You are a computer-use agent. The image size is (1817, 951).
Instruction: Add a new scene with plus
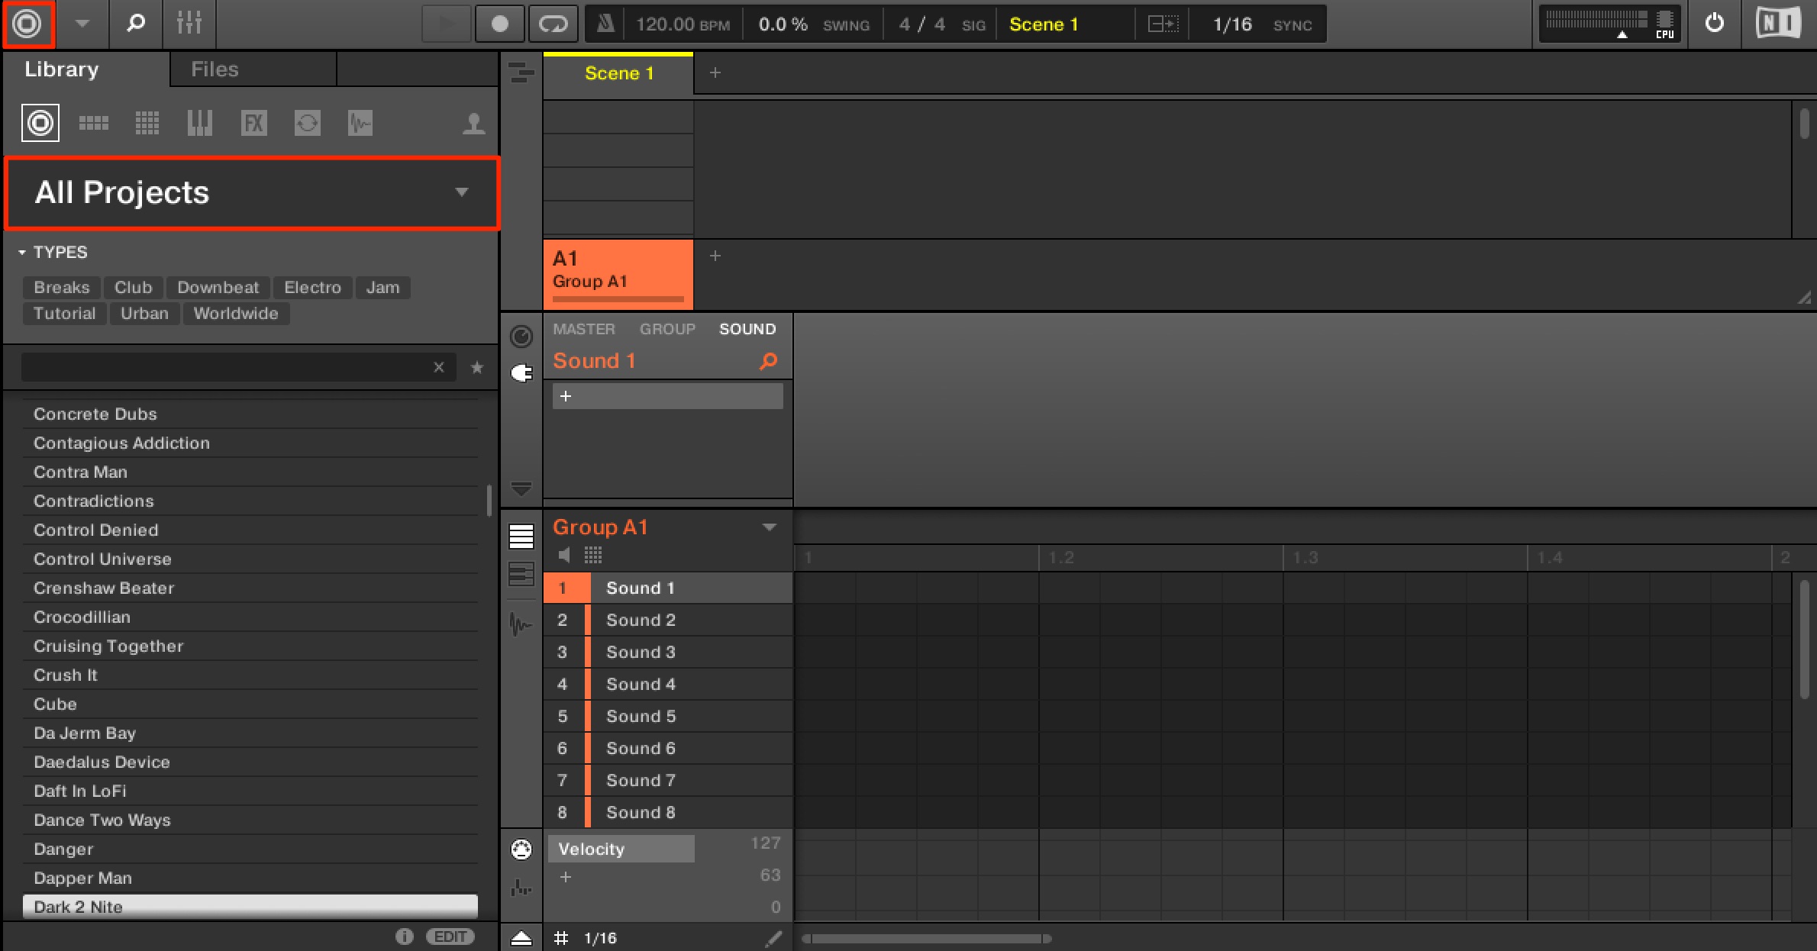click(x=715, y=73)
